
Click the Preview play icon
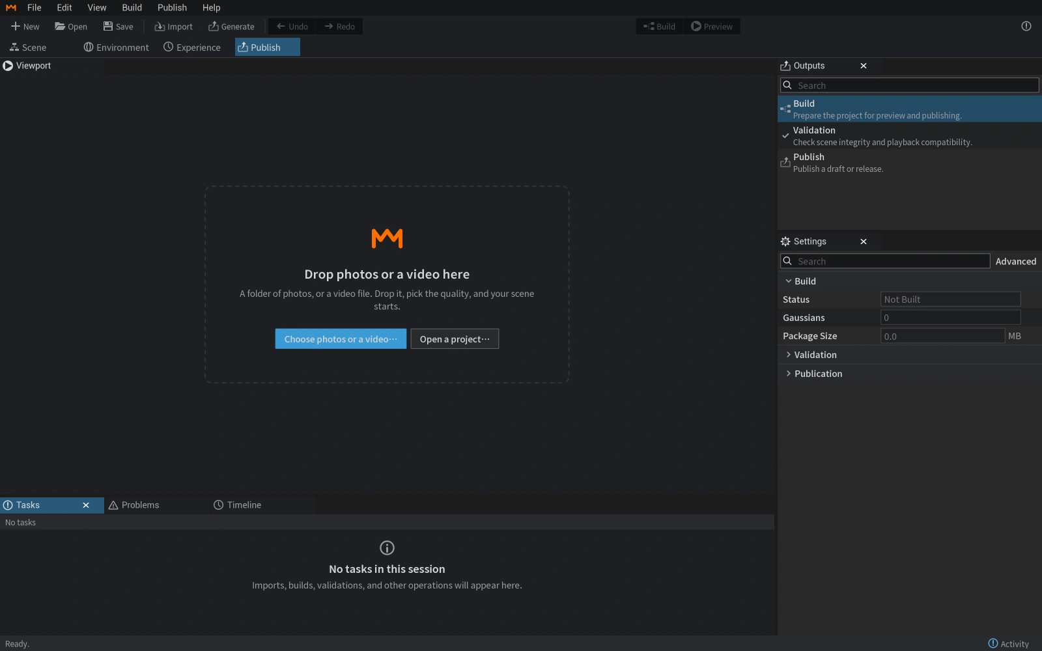[x=696, y=27]
